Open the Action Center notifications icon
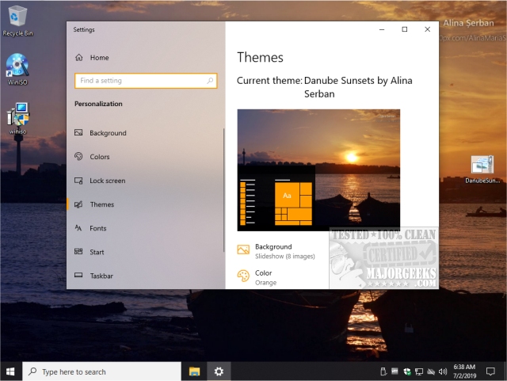The image size is (507, 381). [490, 371]
